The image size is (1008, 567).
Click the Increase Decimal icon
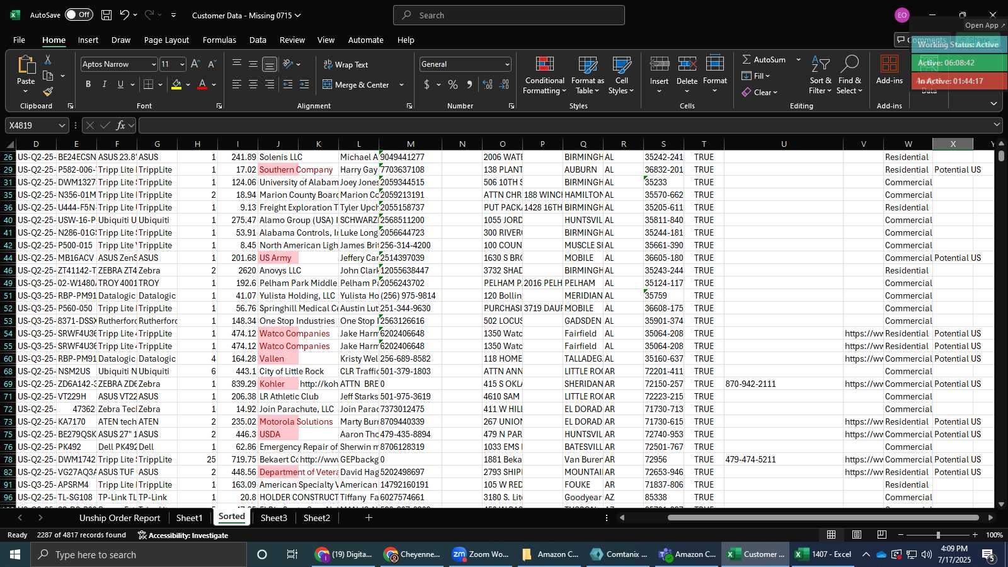[x=488, y=84]
